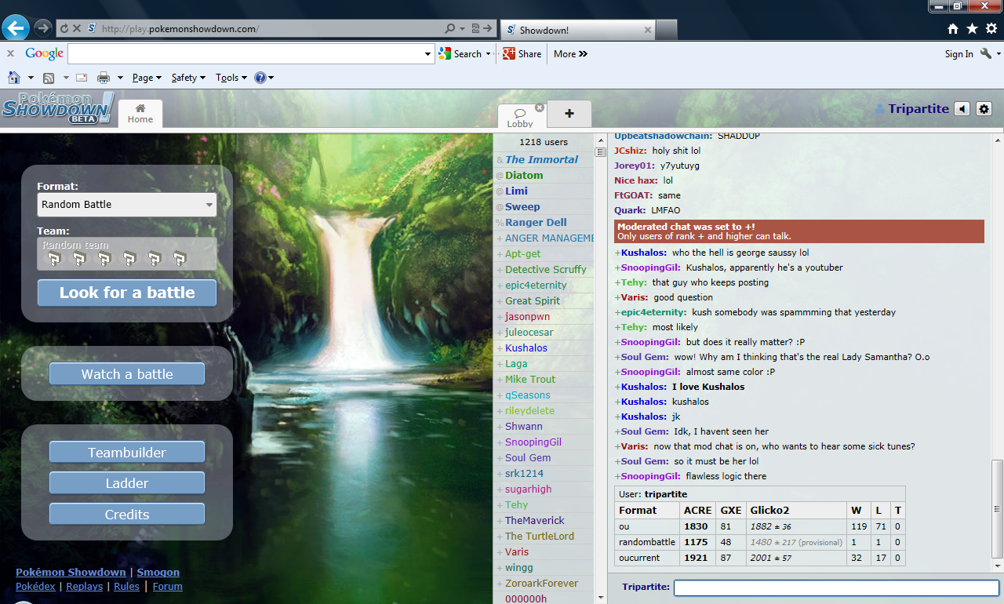1004x604 pixels.
Task: Focus the chat message input field
Action: point(835,588)
